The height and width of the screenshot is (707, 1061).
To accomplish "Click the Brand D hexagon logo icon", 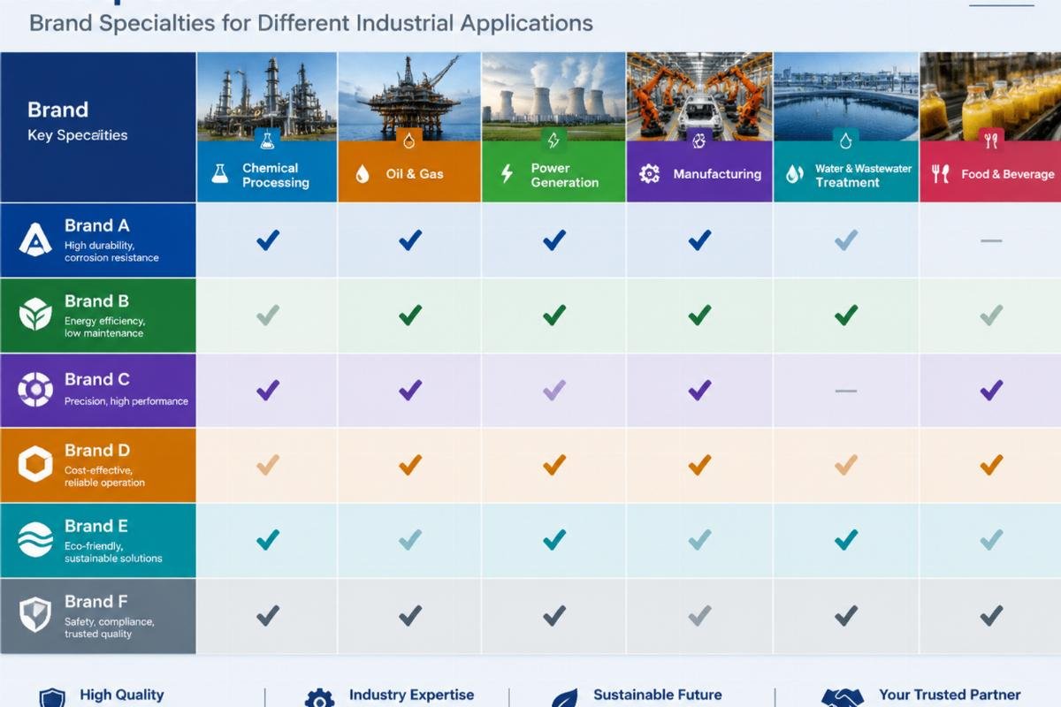I will coord(35,464).
